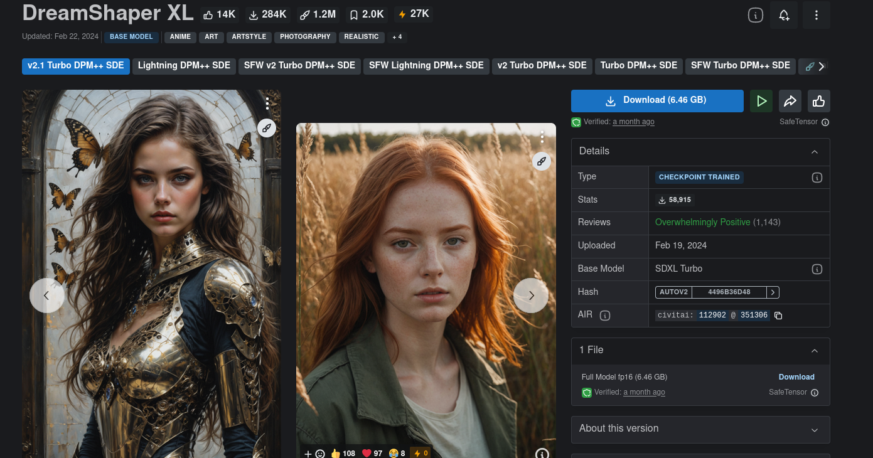Select v2 Turbo DPM++ SDE version

pos(542,66)
